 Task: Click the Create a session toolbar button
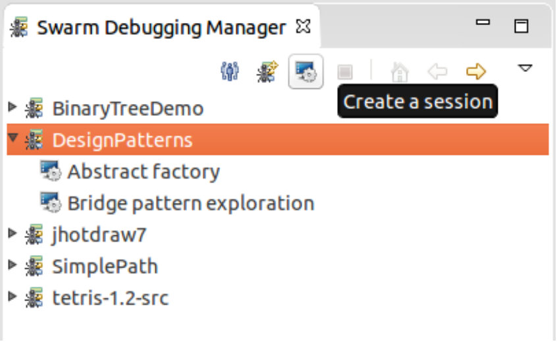(305, 71)
